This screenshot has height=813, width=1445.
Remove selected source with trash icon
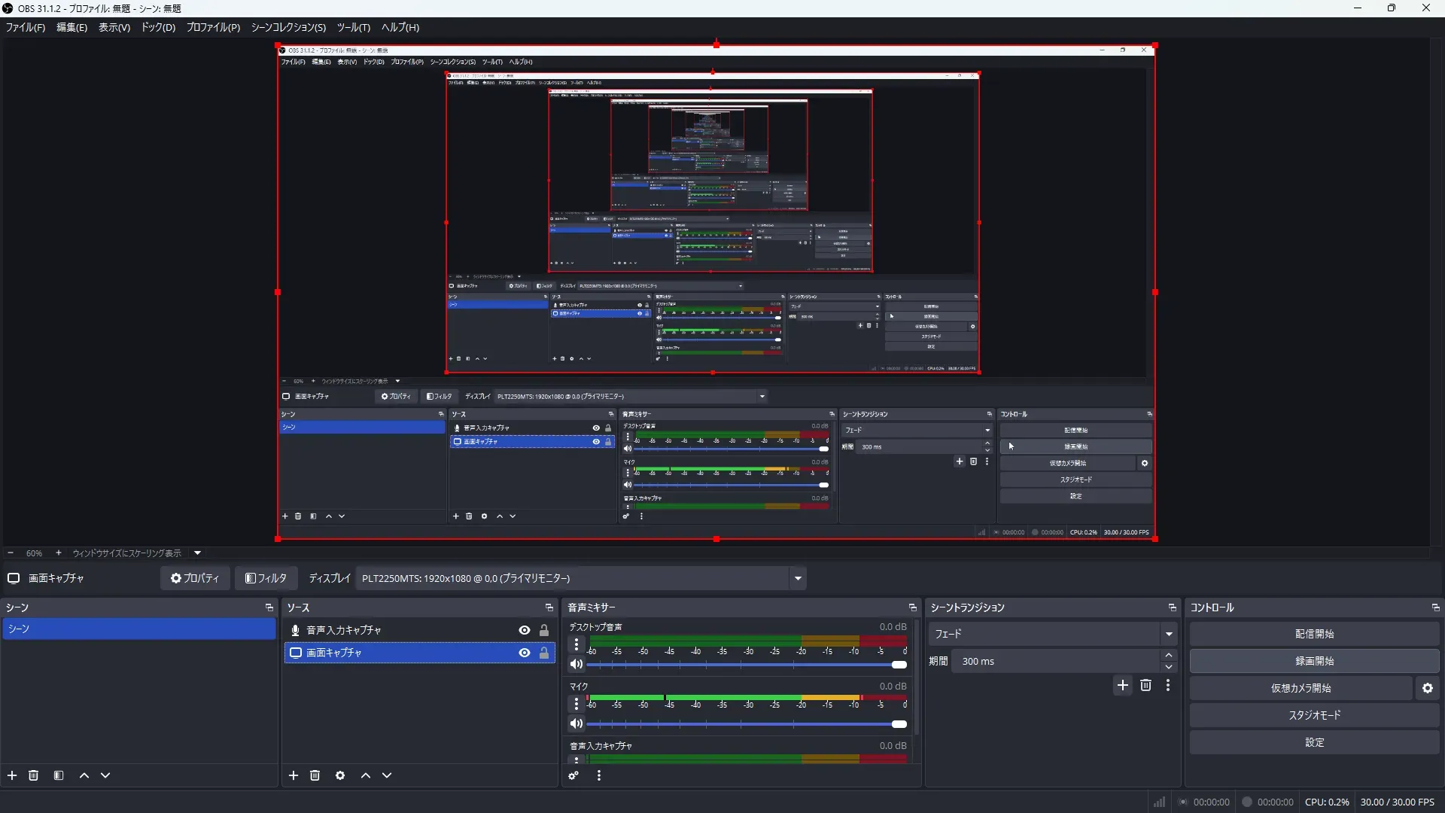[x=315, y=775]
